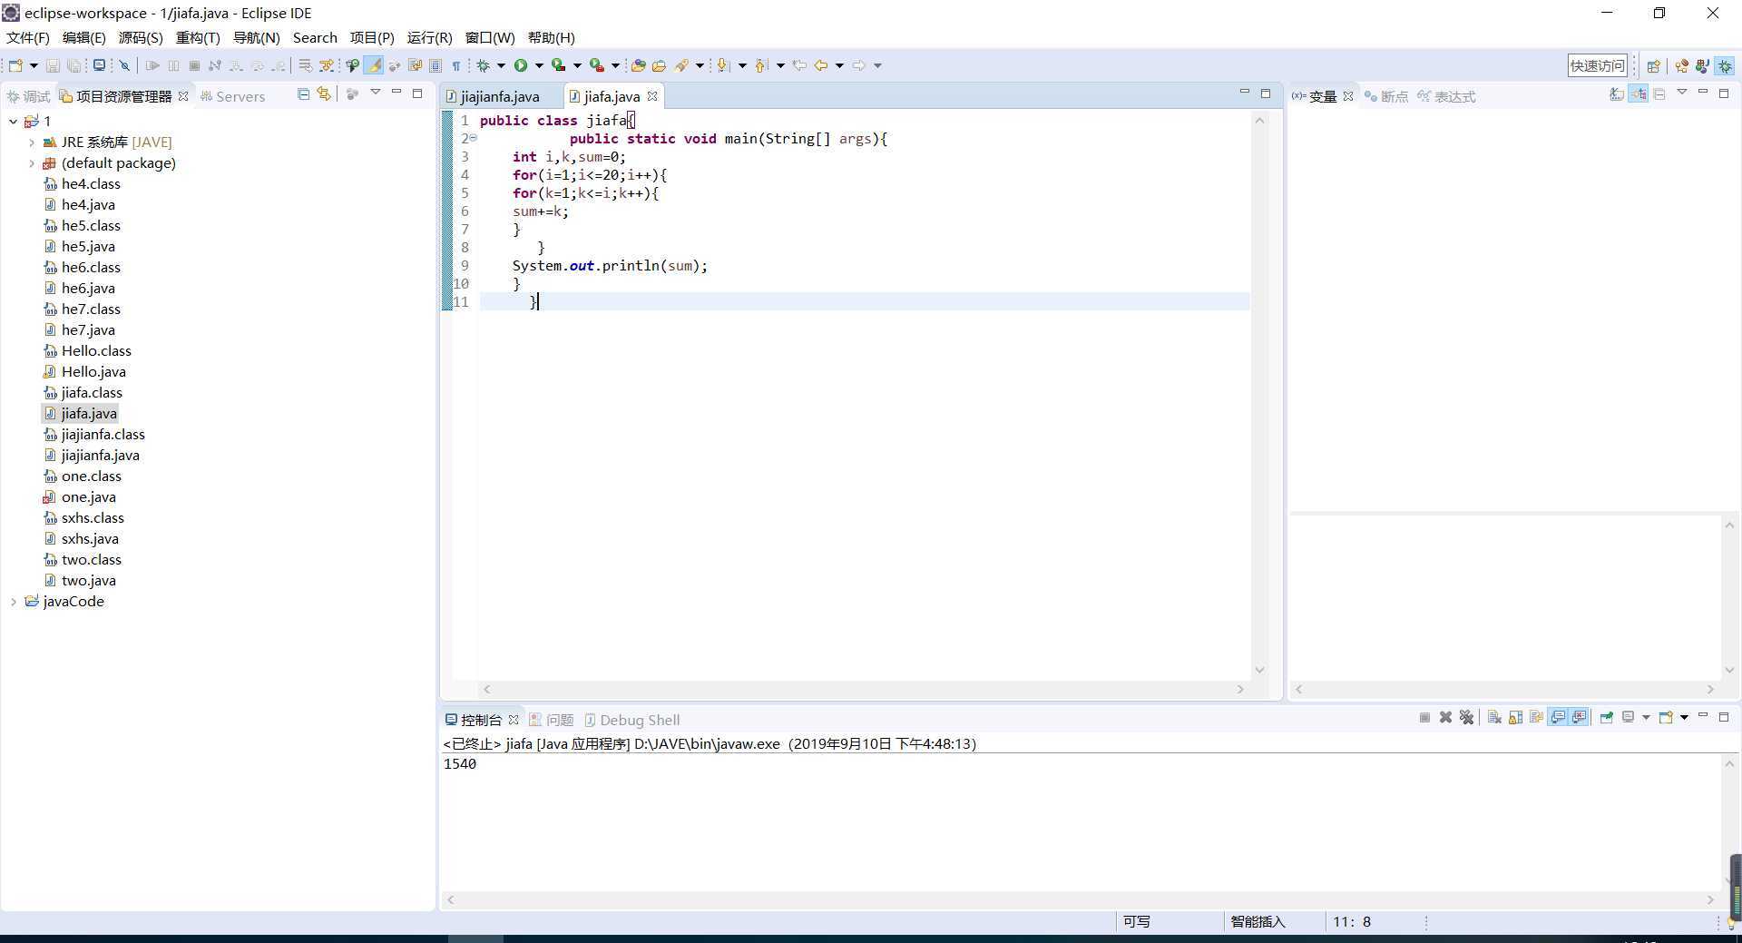Toggle Link with Editor in explorer
The image size is (1742, 943).
324,94
